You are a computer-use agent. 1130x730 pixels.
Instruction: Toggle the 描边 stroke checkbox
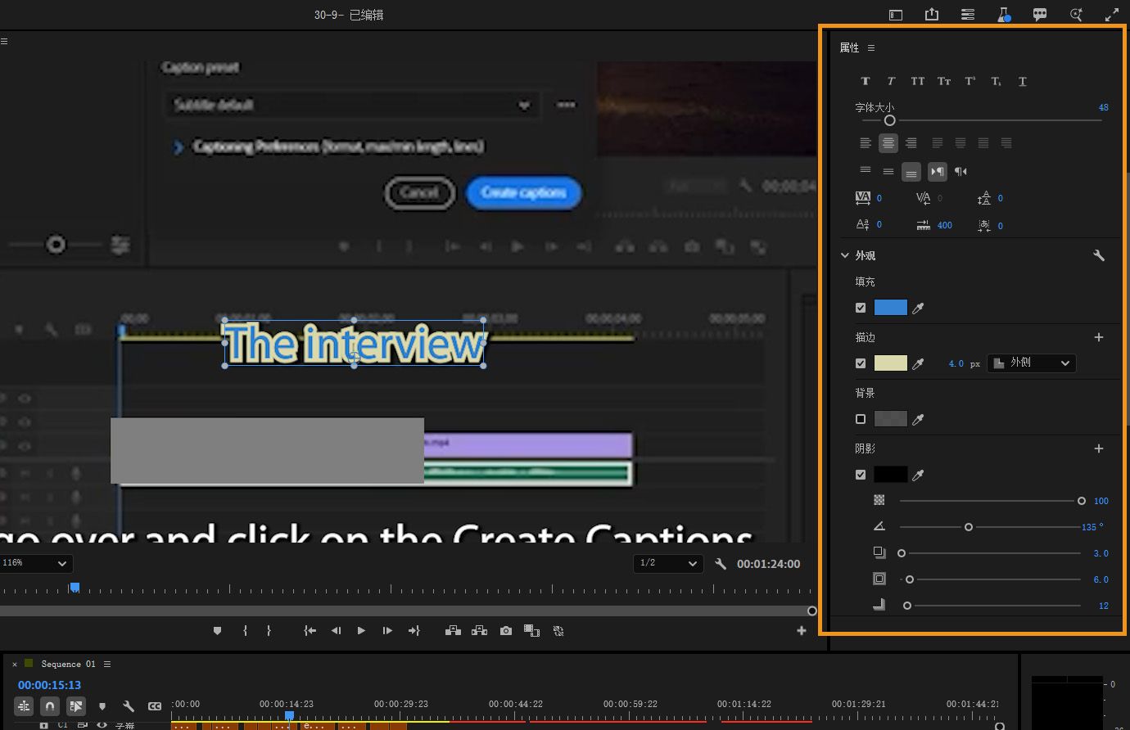click(861, 363)
